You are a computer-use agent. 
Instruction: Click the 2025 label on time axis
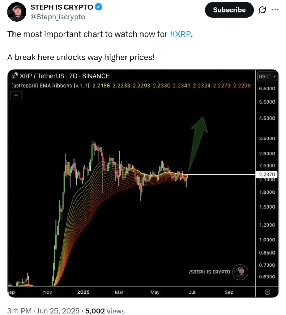83,292
